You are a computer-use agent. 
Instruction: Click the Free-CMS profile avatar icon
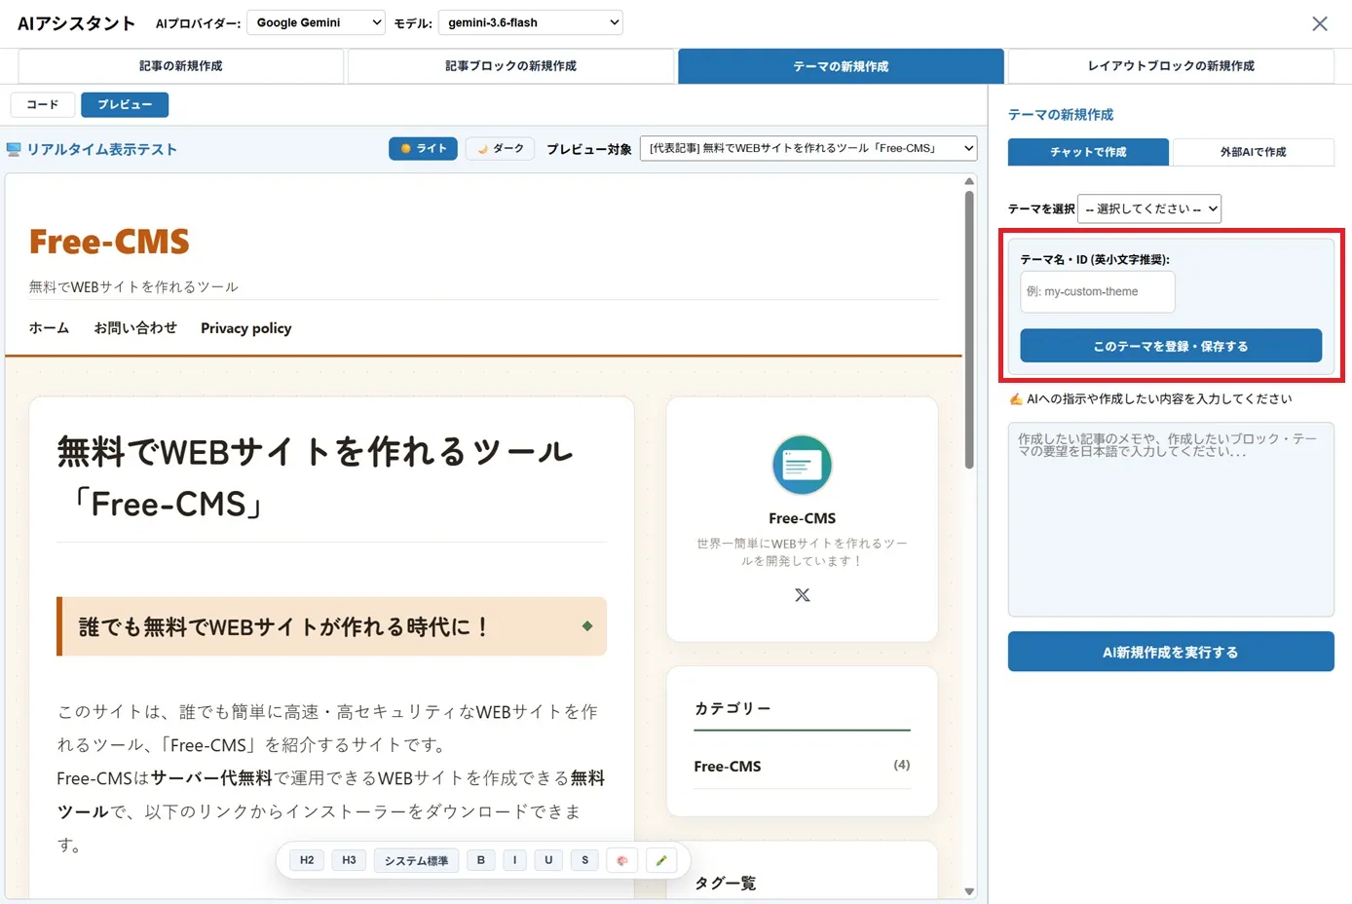point(802,465)
